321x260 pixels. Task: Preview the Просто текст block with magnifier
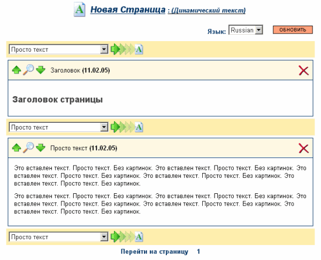(28, 147)
